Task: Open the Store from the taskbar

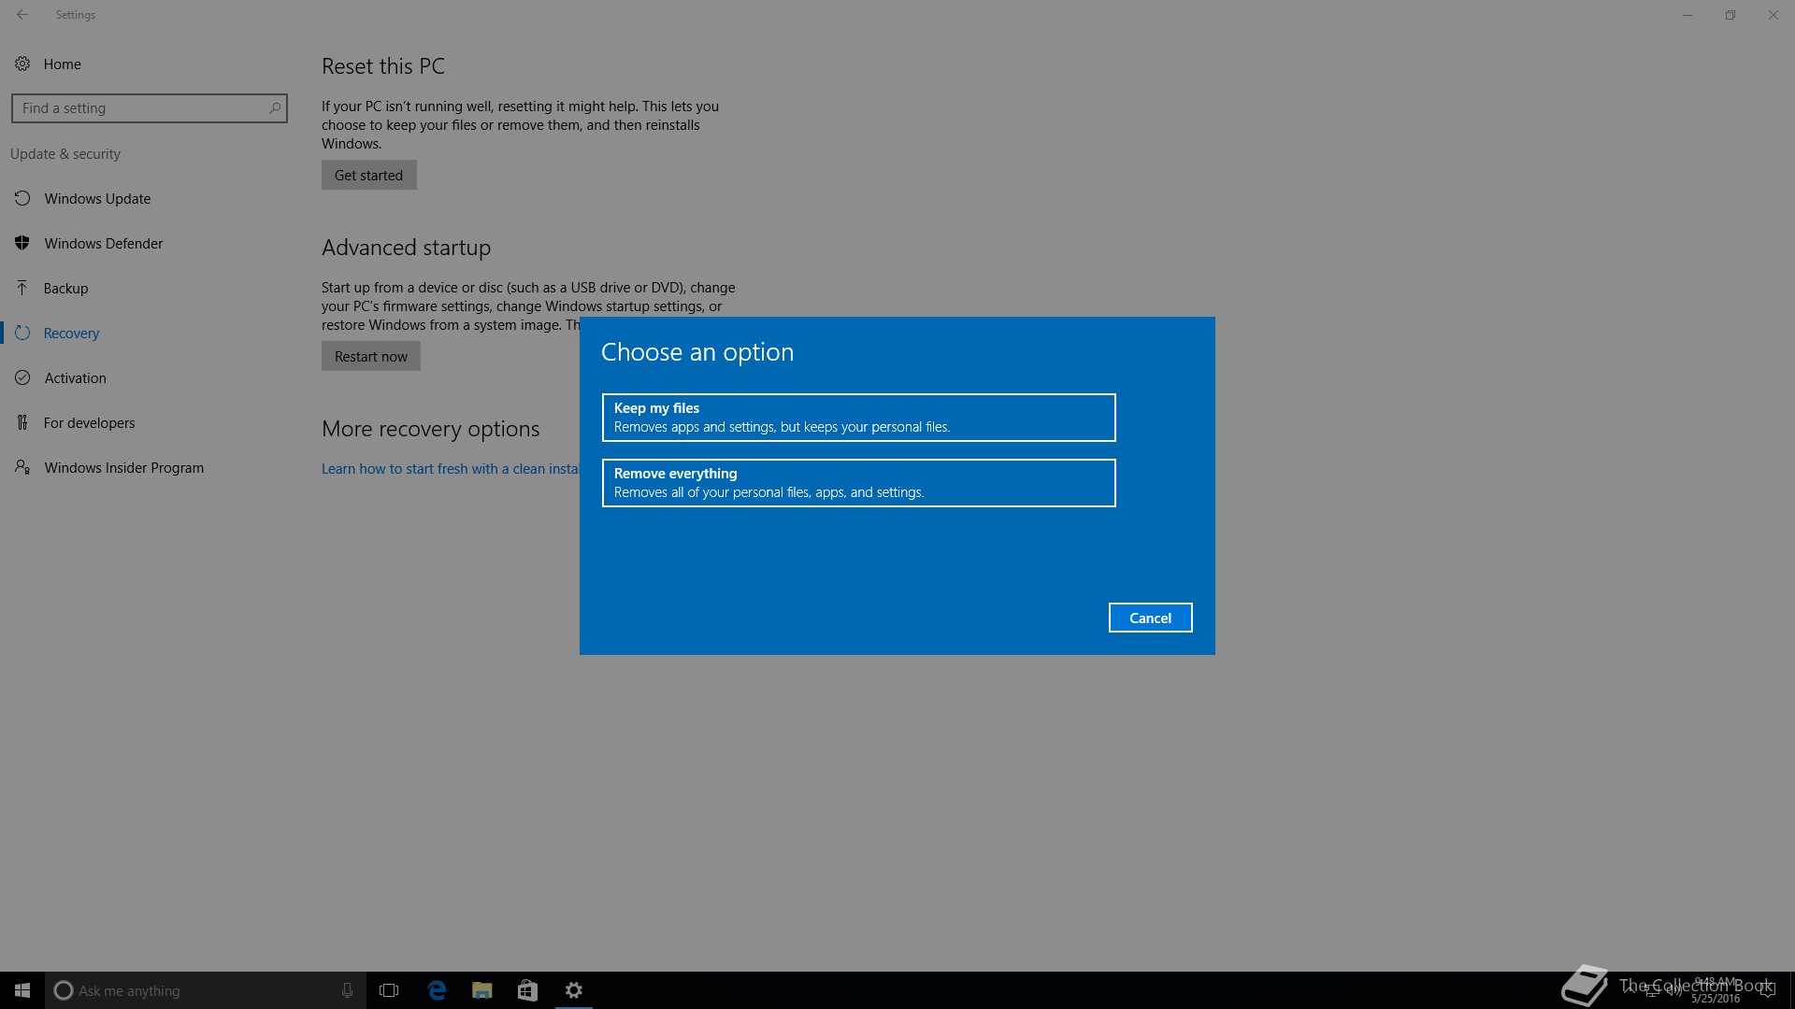Action: tap(527, 990)
